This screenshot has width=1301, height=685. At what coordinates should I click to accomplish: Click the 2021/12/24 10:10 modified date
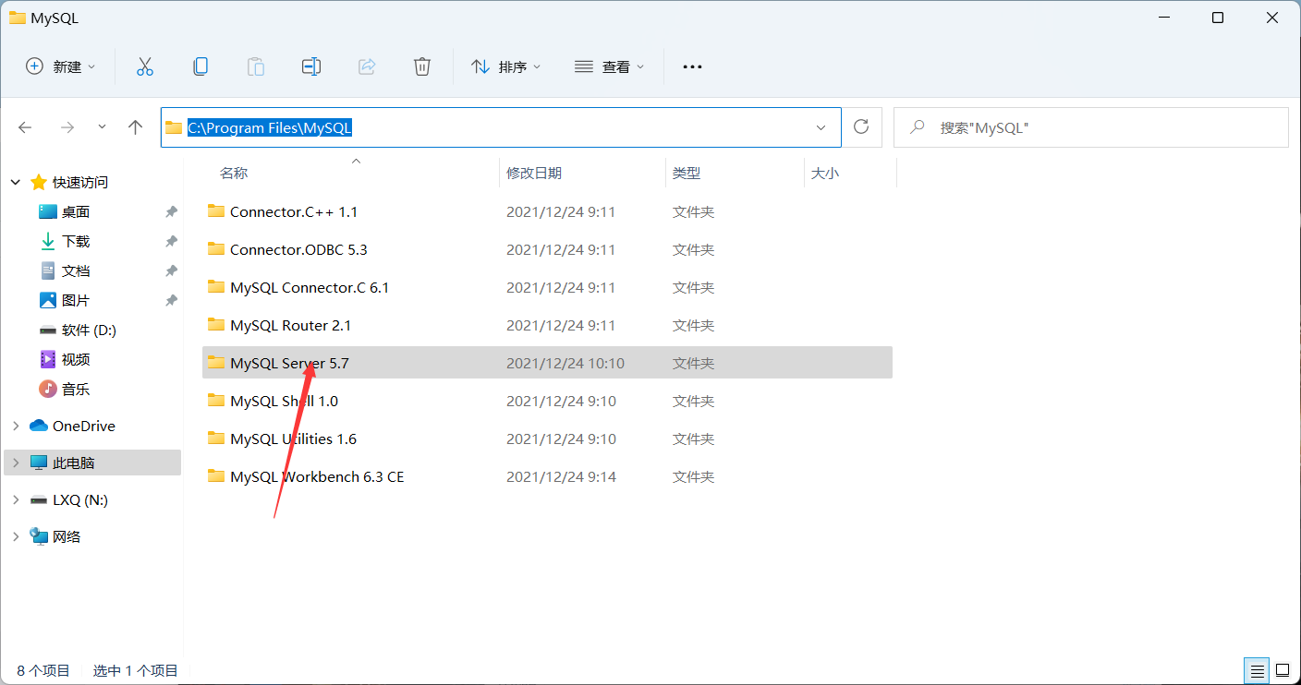coord(565,363)
